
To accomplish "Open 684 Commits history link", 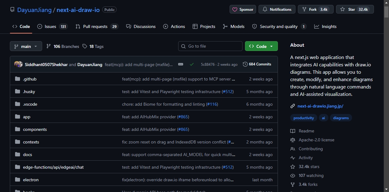I will click(x=257, y=64).
